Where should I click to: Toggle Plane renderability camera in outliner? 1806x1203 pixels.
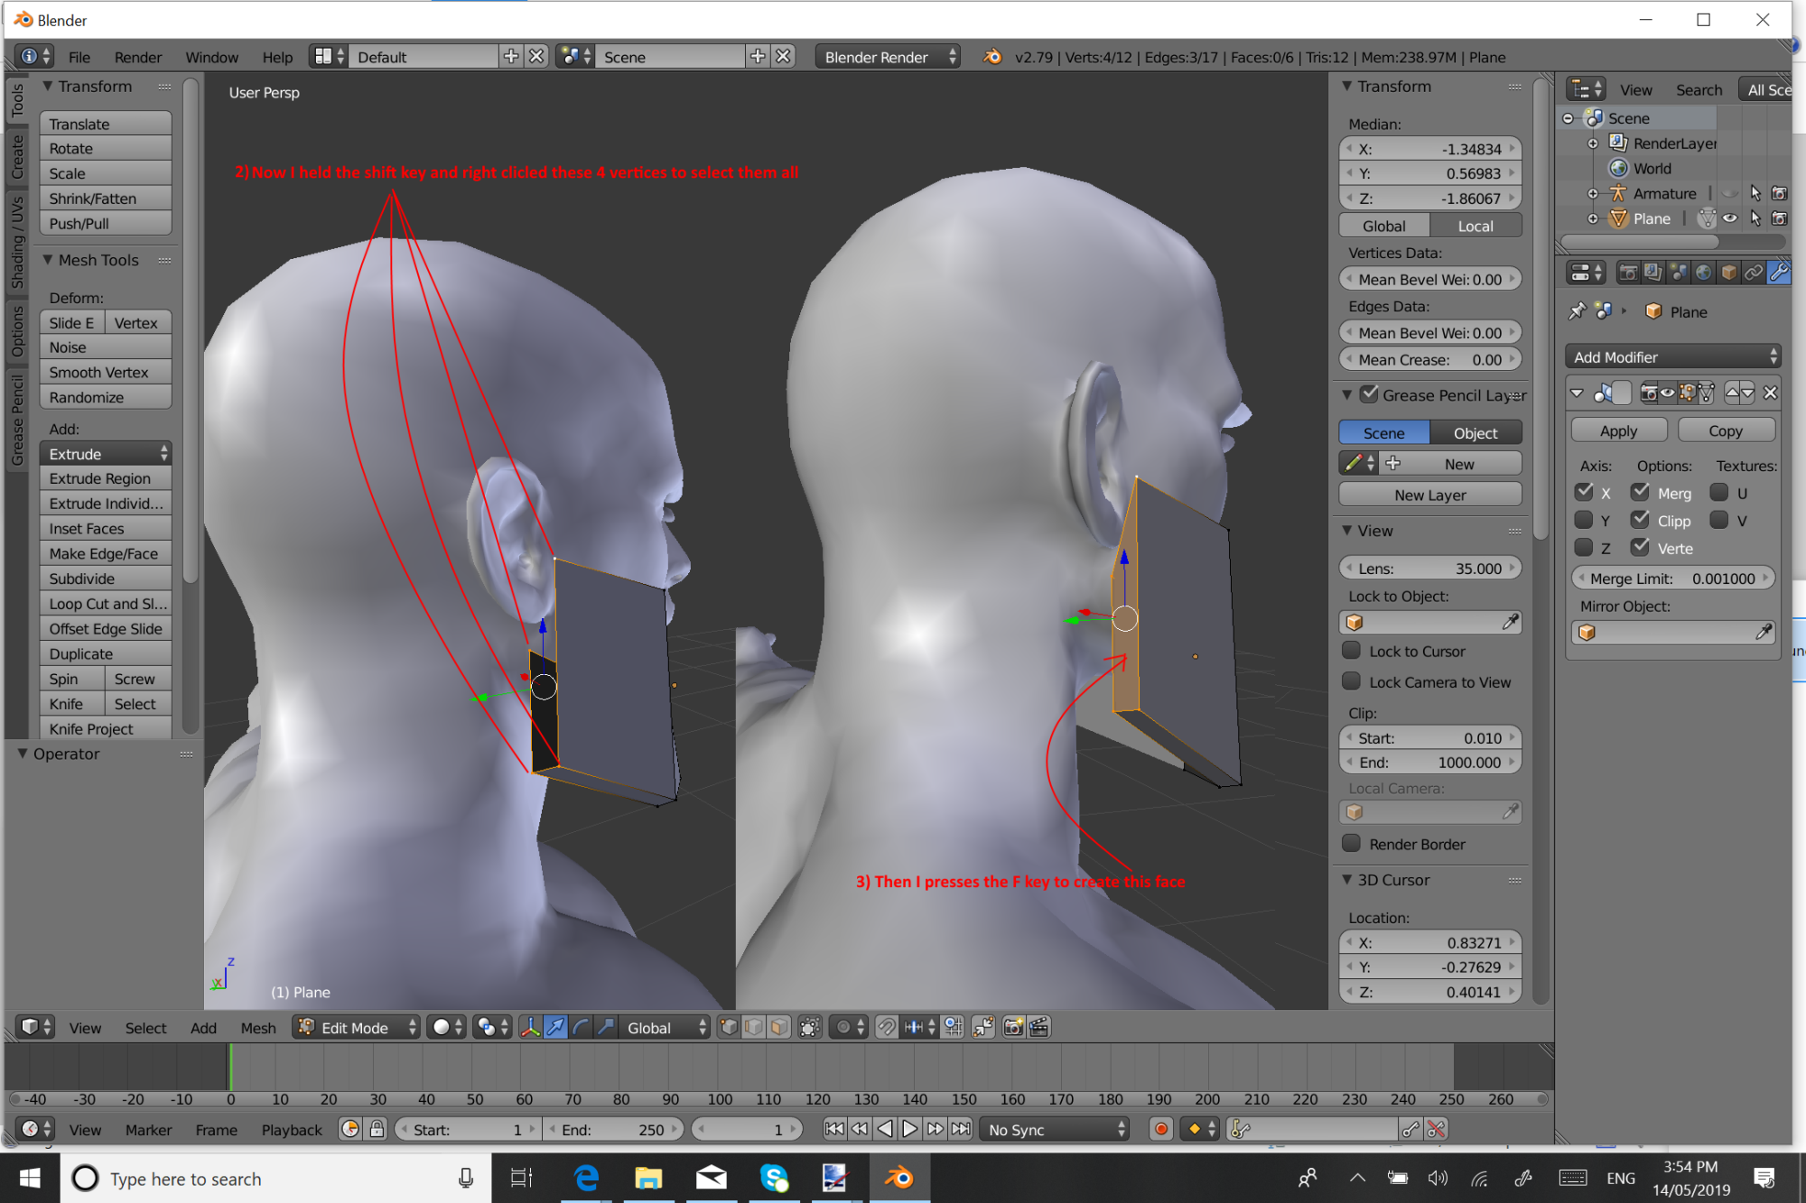pyautogui.click(x=1779, y=218)
